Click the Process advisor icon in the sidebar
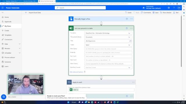186x104 pixels. [3, 57]
